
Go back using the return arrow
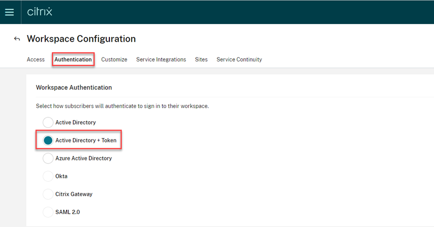click(x=17, y=39)
